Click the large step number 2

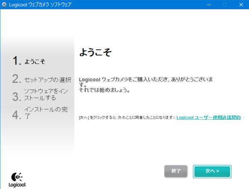(x=17, y=79)
